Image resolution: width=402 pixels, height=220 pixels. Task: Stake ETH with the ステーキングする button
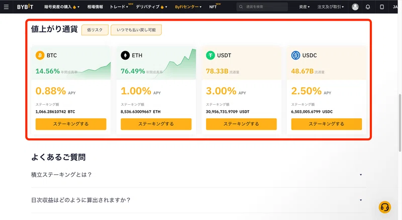pos(156,124)
